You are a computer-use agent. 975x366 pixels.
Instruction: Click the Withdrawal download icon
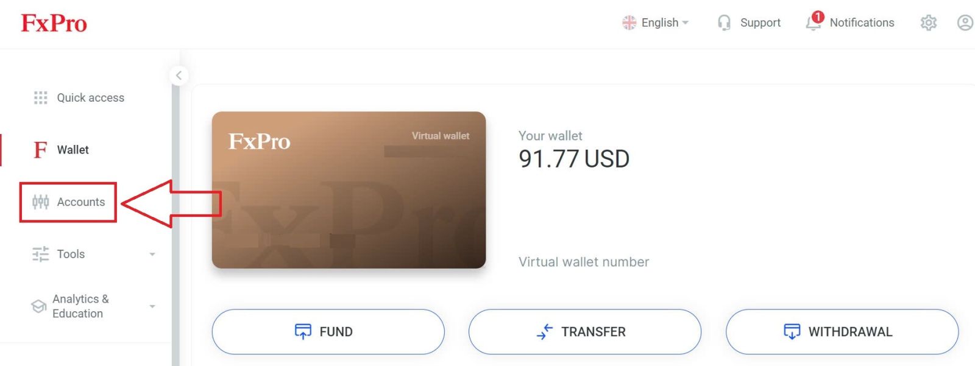coord(791,331)
